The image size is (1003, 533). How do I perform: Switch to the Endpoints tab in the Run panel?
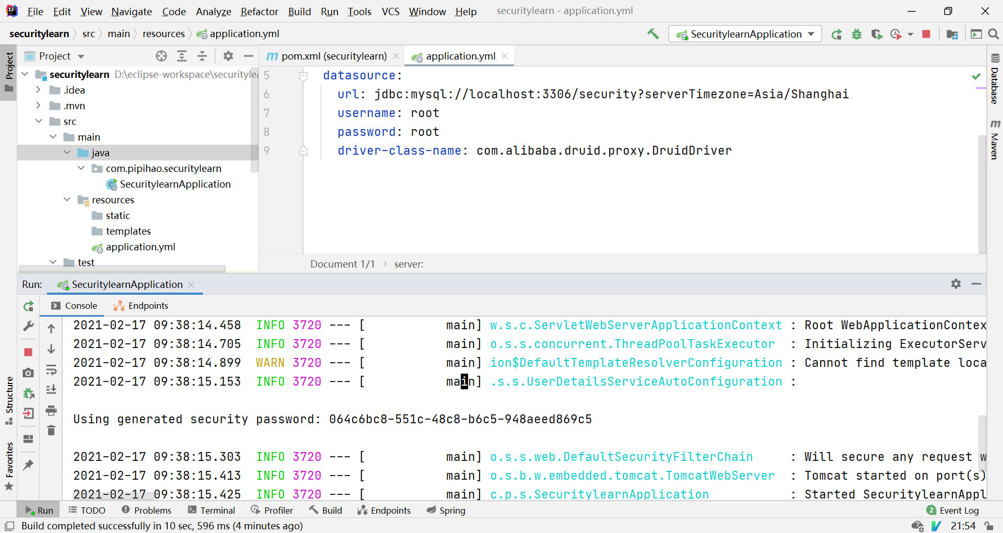[141, 306]
